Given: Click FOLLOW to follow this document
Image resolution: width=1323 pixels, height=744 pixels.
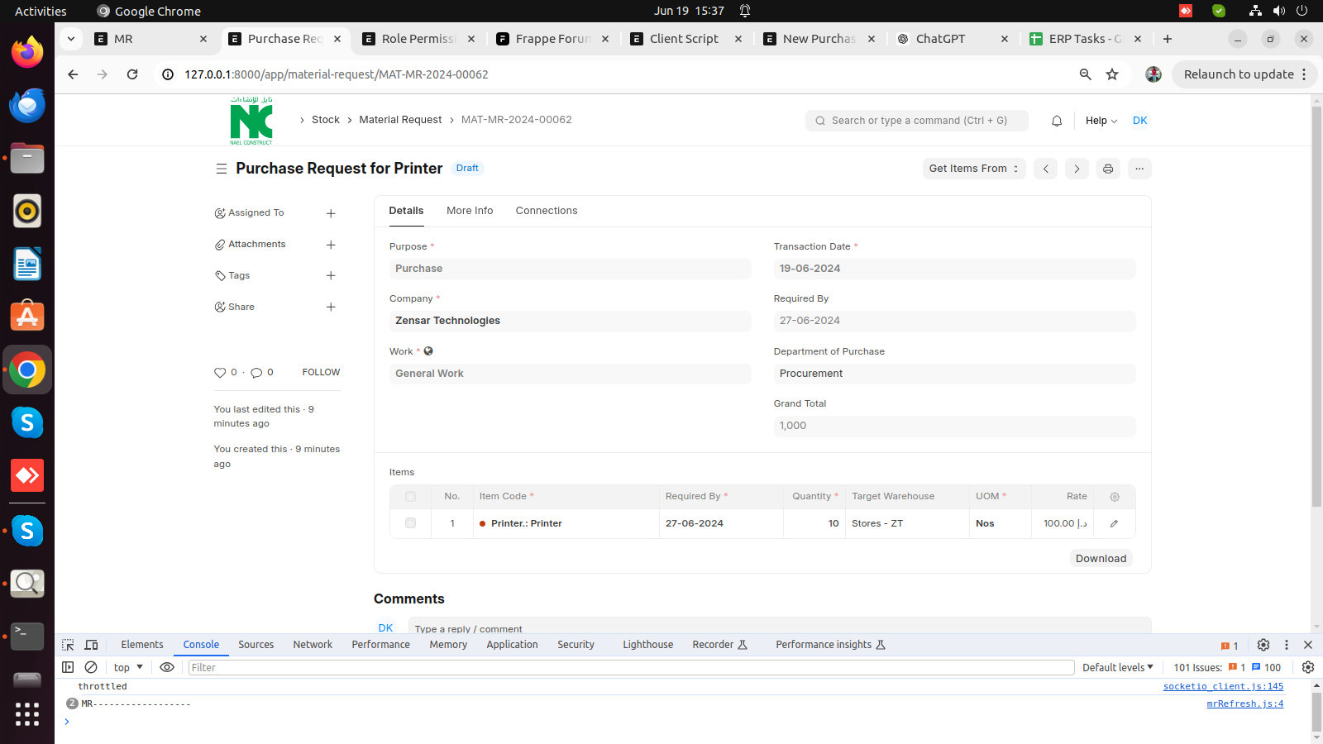Looking at the screenshot, I should click(x=321, y=373).
